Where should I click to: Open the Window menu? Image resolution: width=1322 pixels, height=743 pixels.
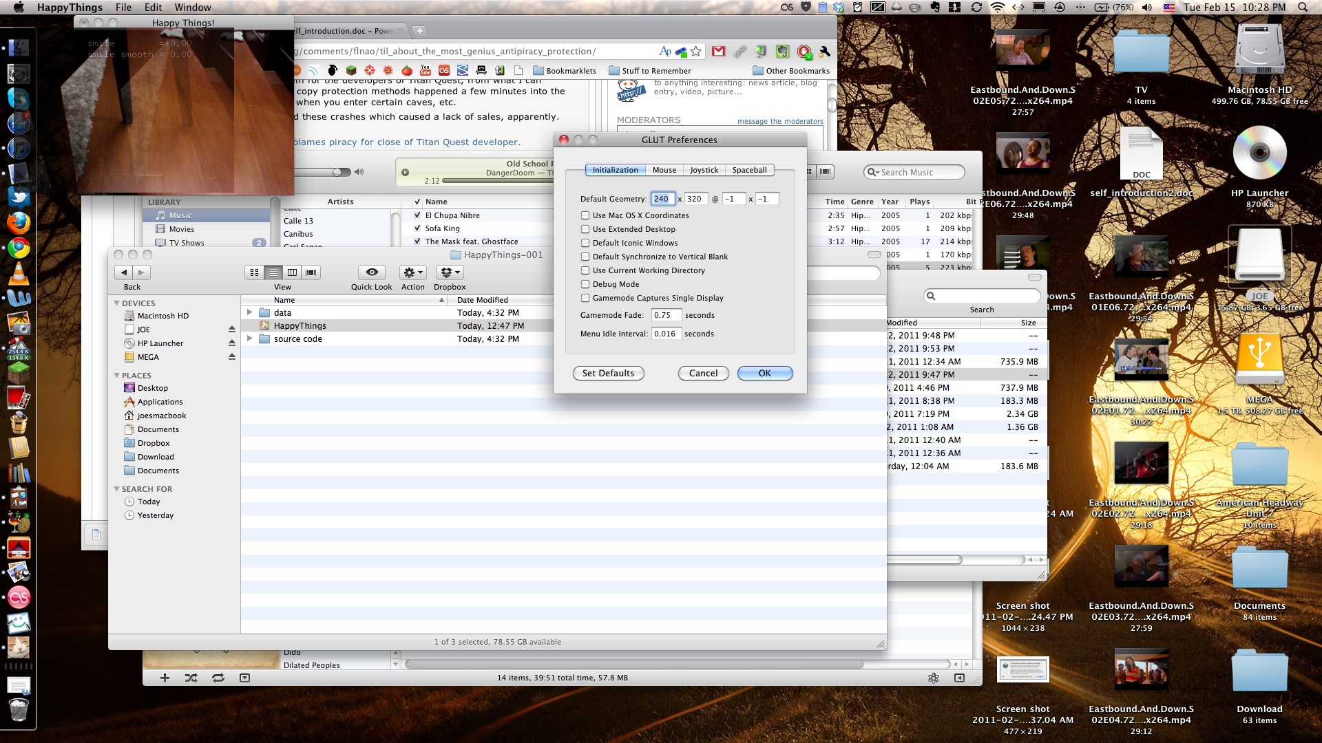pyautogui.click(x=193, y=8)
